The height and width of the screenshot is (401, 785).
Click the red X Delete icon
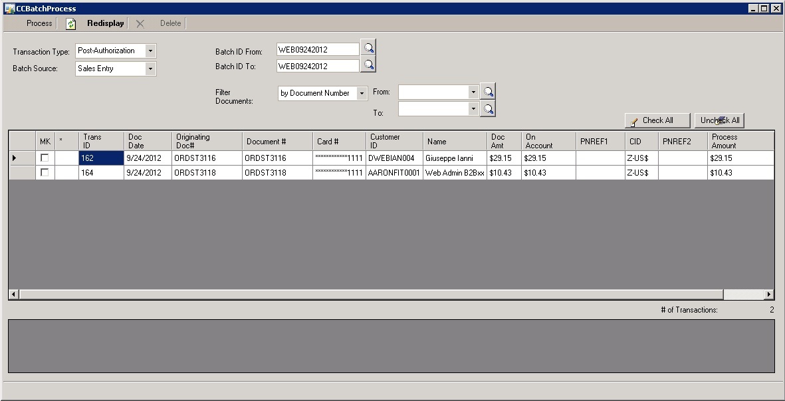(x=140, y=23)
